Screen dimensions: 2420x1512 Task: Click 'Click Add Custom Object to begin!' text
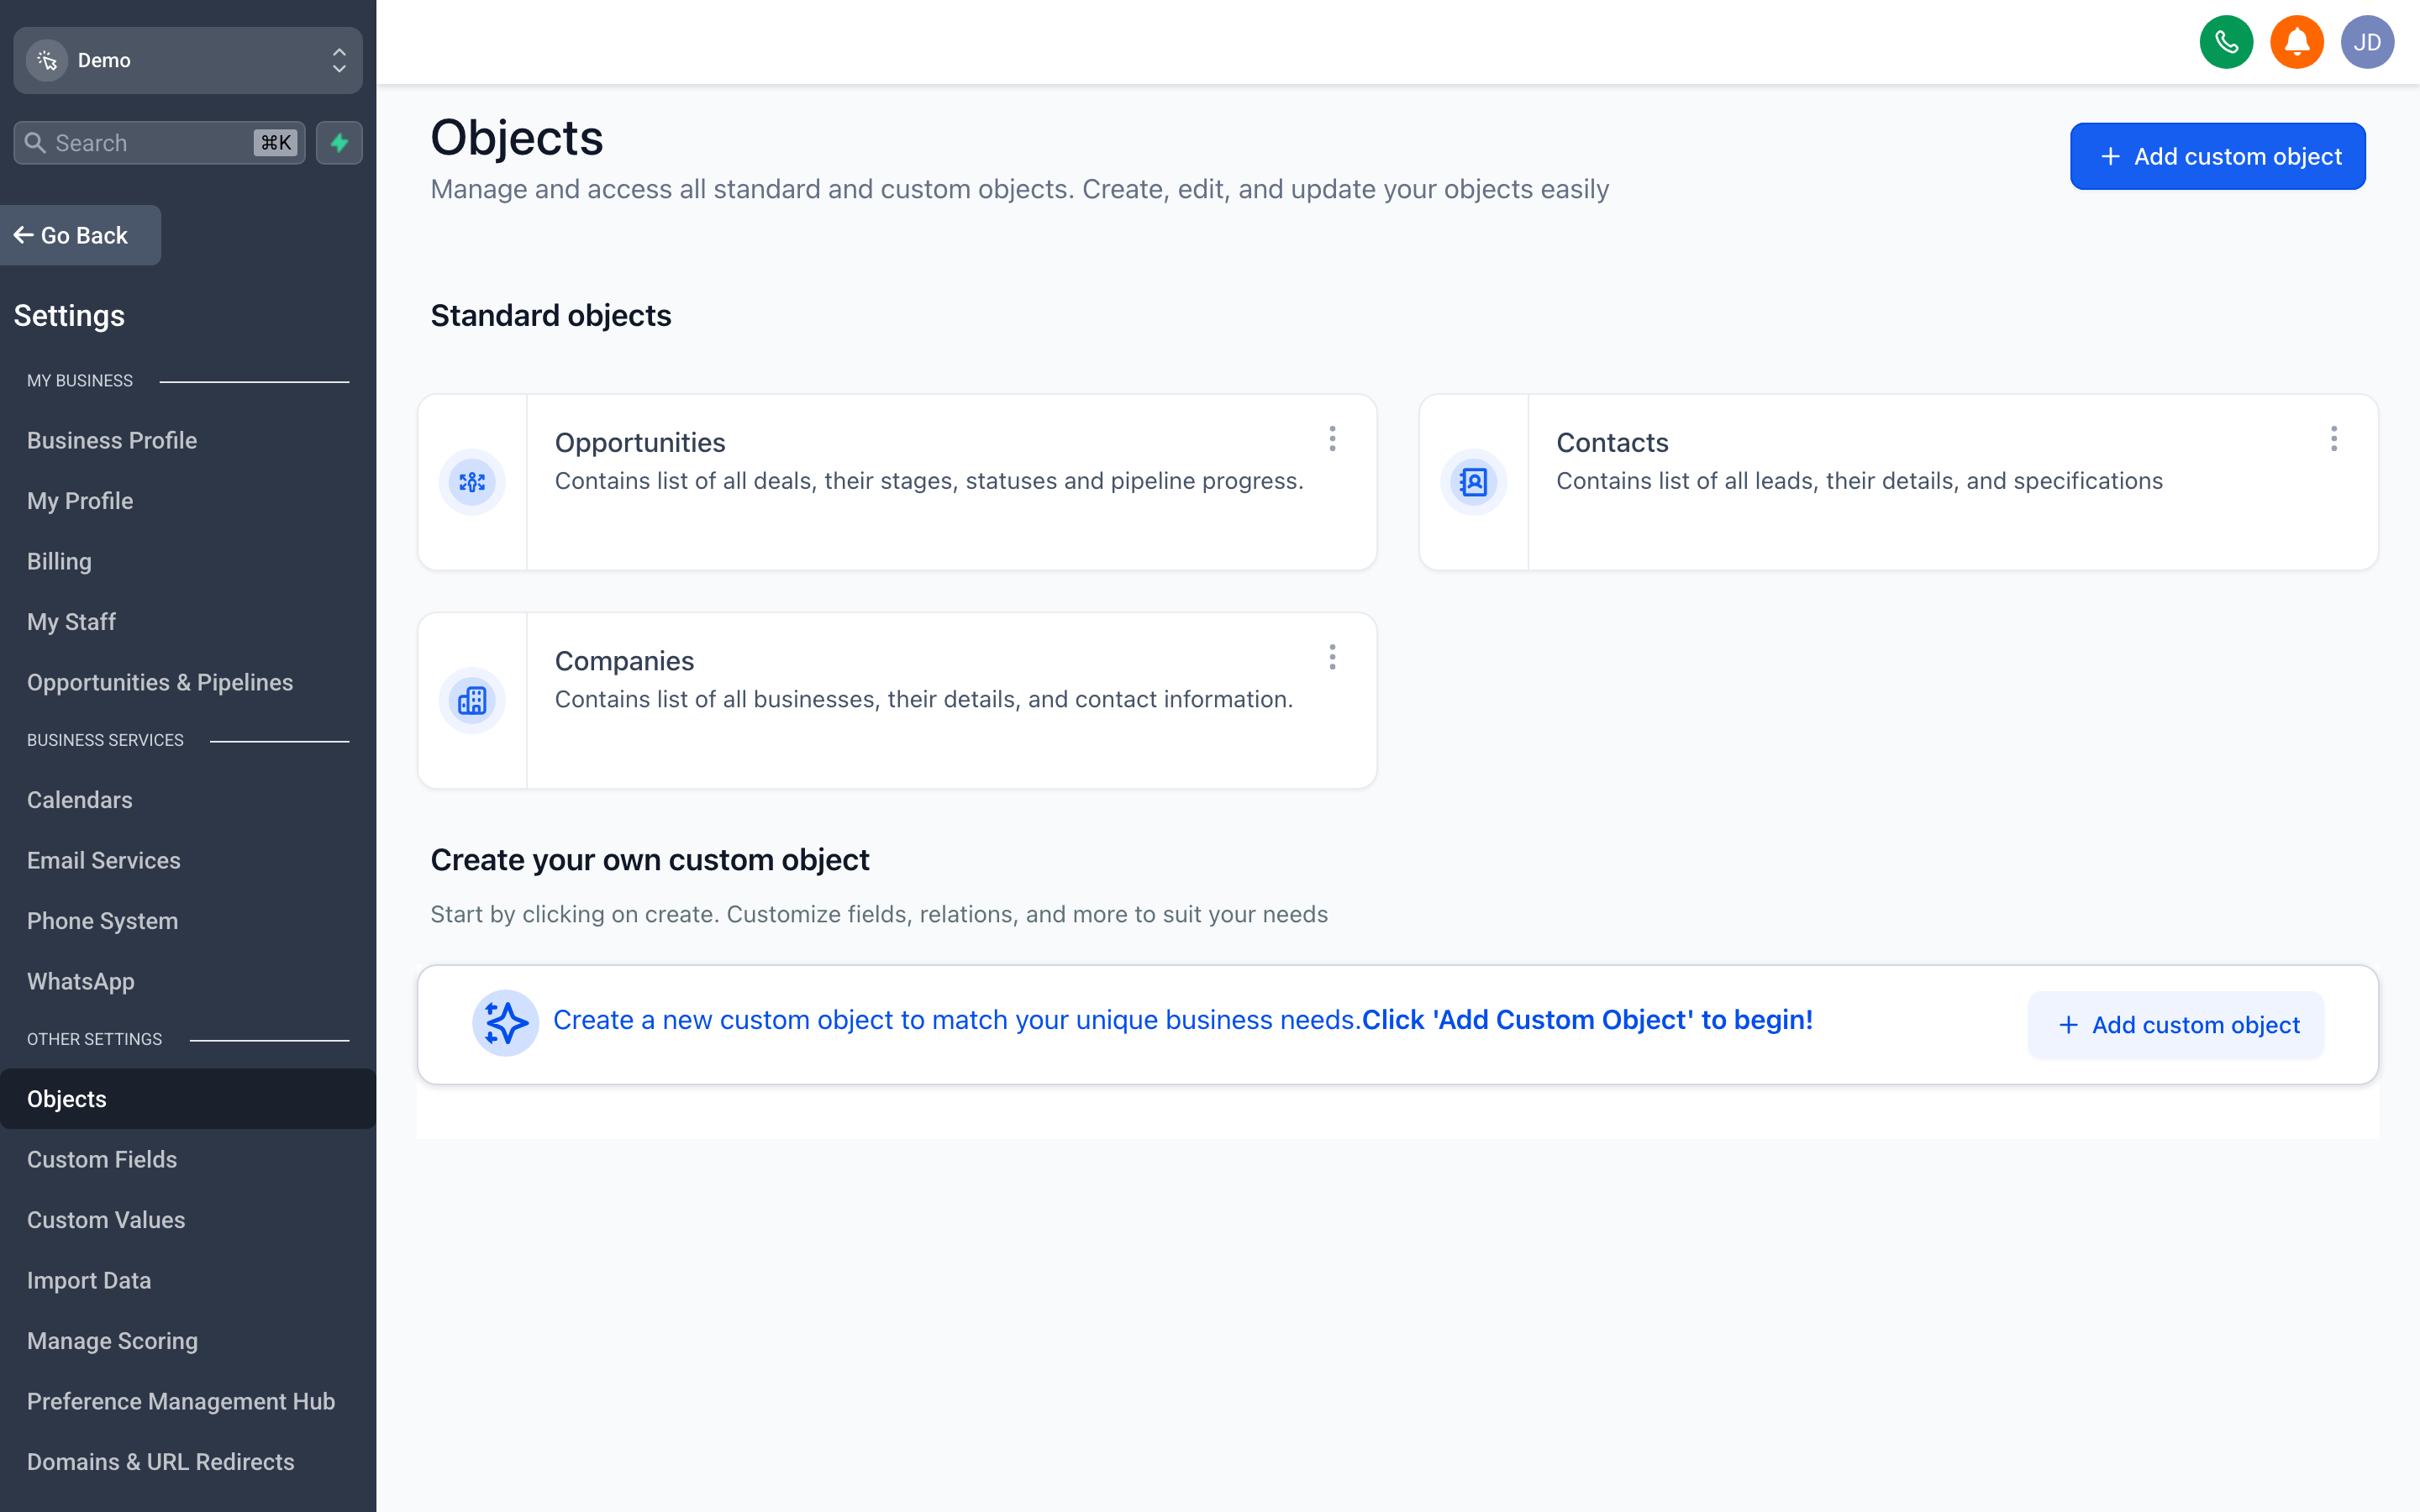(1587, 1020)
